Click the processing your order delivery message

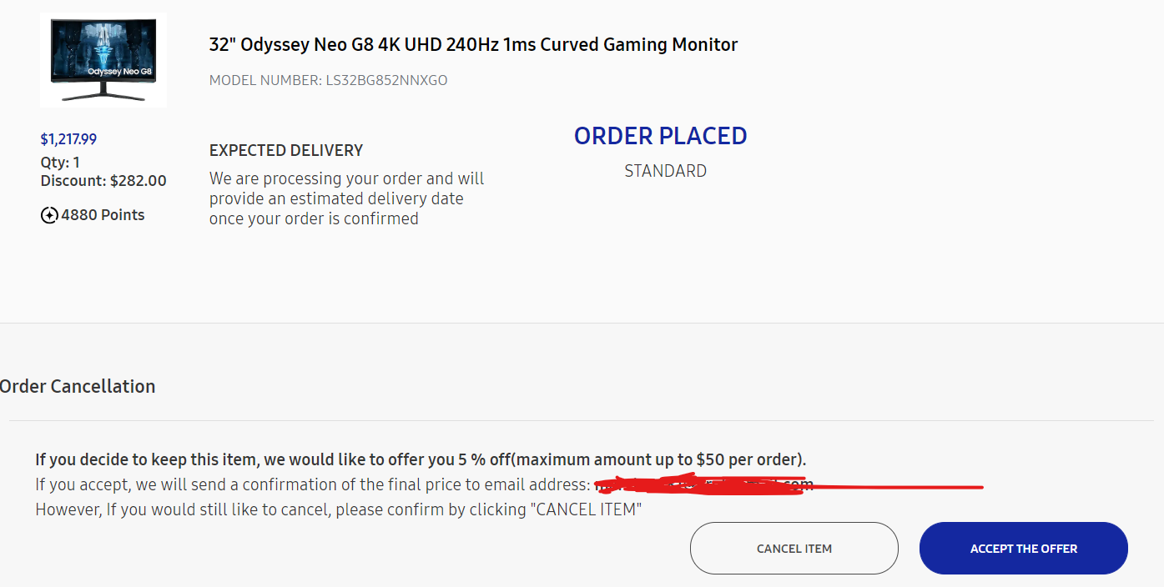[346, 198]
